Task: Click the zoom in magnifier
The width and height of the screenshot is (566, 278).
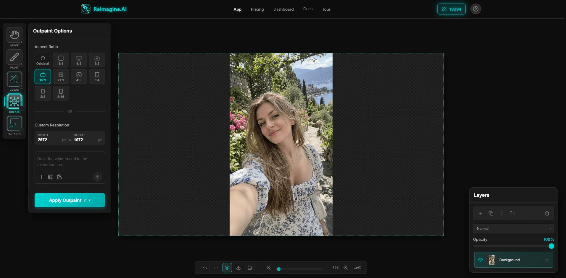Action: [x=346, y=268]
